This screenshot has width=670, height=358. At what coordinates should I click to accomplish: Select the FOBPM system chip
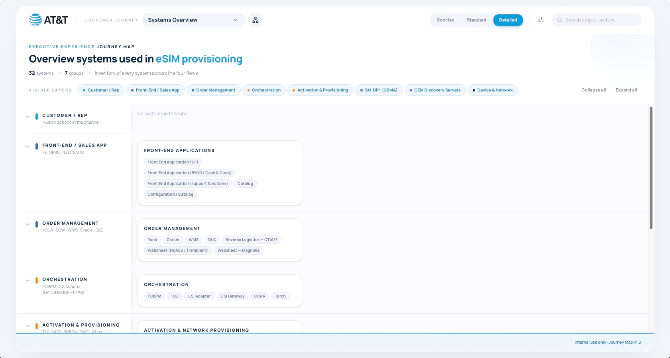[x=154, y=296]
